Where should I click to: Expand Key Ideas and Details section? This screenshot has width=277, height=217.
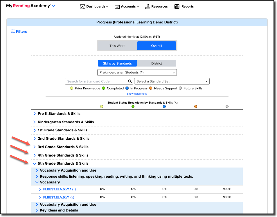tap(37, 210)
